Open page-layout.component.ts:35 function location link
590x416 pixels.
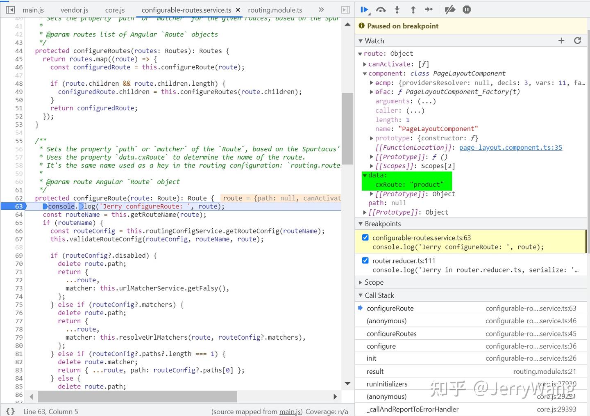[x=511, y=147]
